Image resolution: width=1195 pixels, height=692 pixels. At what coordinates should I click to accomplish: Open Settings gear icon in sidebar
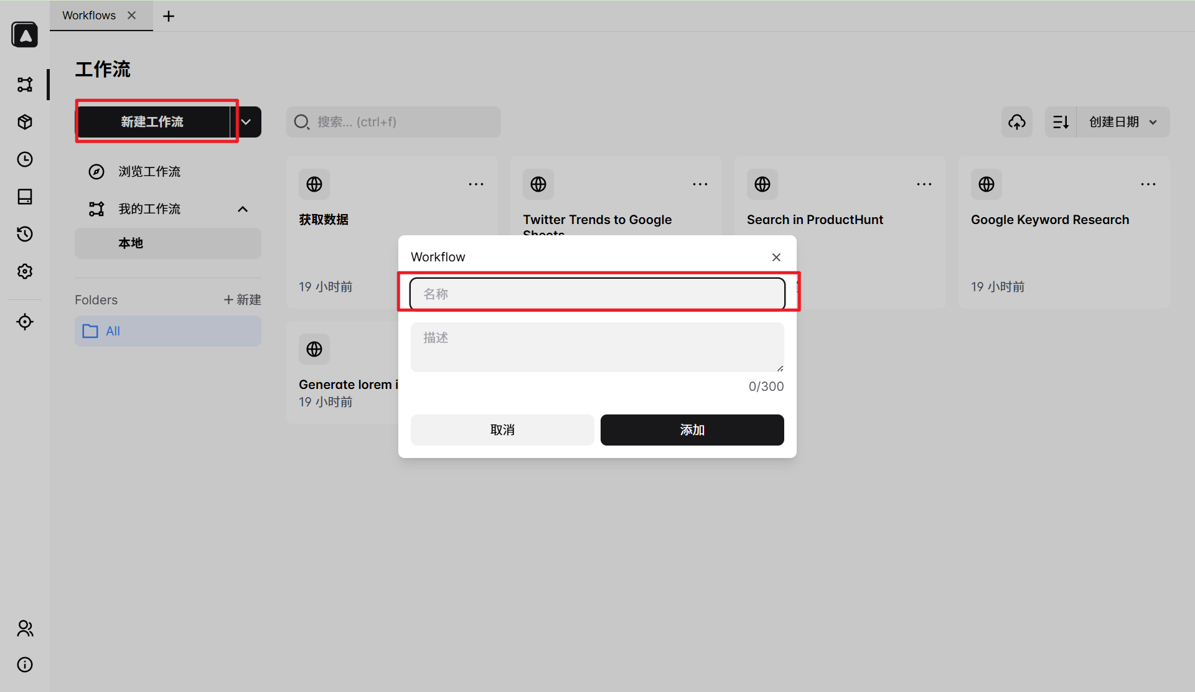(25, 271)
